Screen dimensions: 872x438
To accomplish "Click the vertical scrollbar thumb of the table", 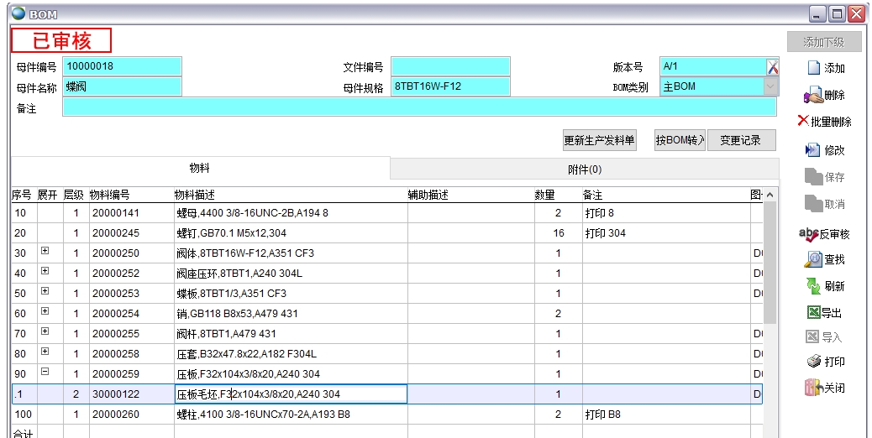I will (770, 262).
